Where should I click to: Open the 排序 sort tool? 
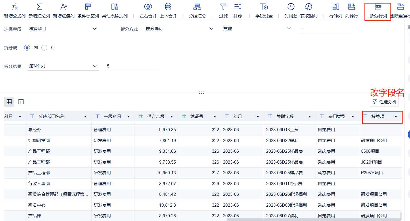pos(238,11)
